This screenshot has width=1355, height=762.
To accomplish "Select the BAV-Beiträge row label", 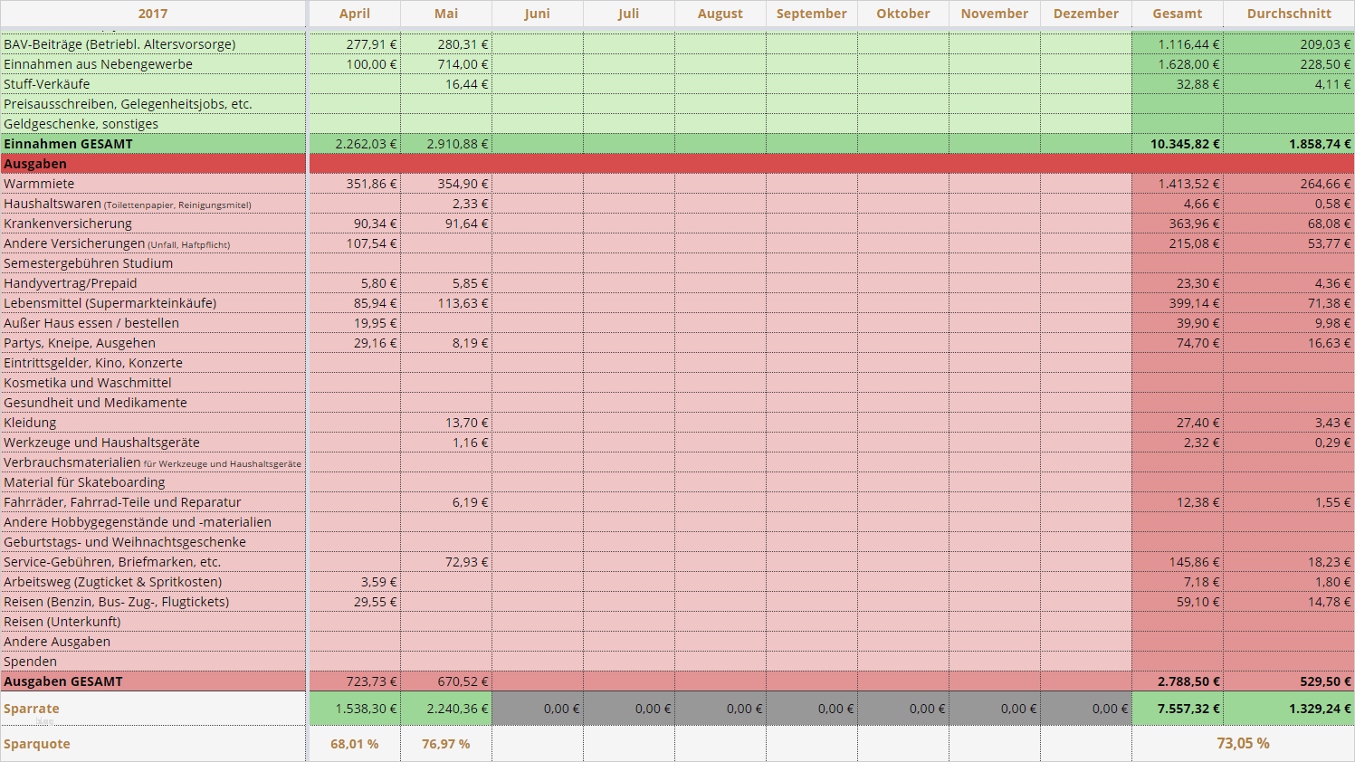I will tap(119, 44).
